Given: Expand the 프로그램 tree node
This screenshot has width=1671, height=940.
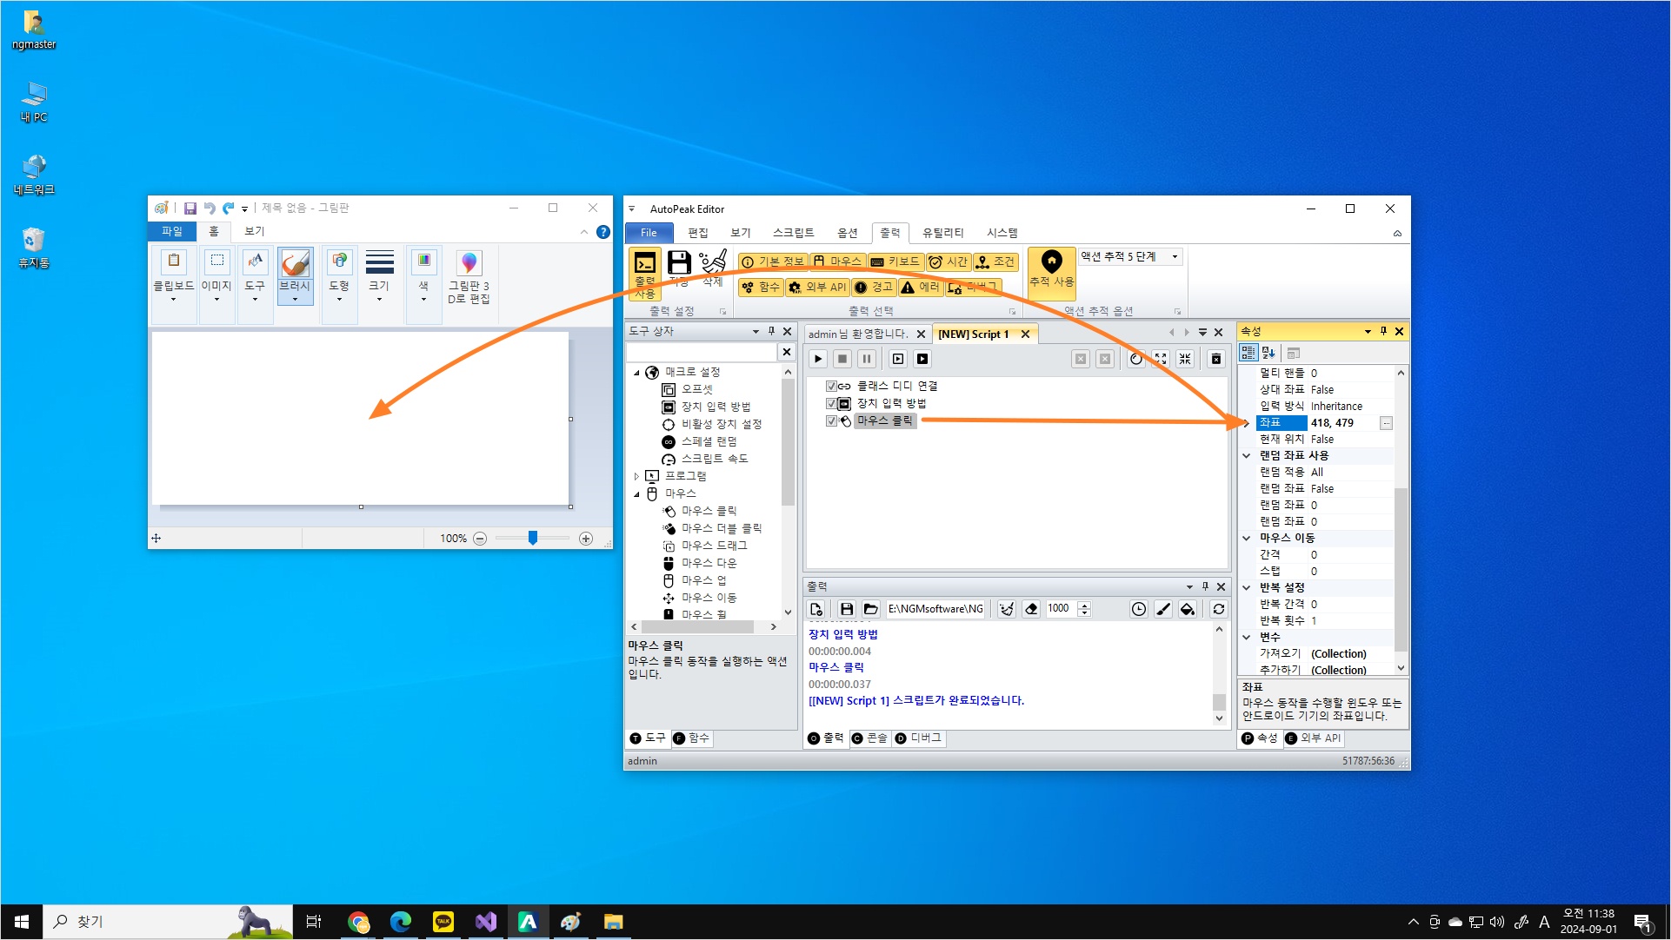Looking at the screenshot, I should (636, 476).
